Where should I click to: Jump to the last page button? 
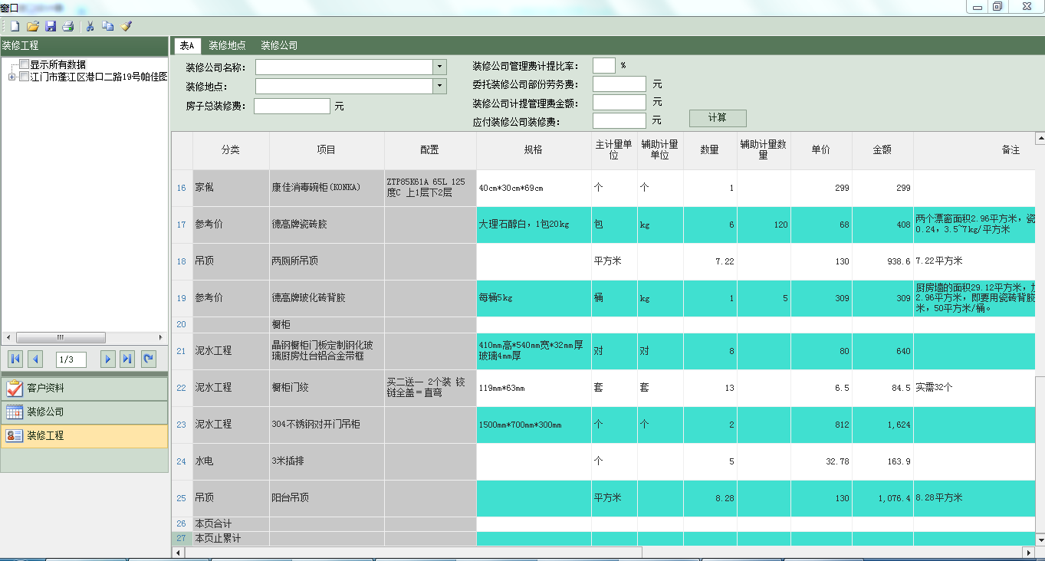pos(127,359)
